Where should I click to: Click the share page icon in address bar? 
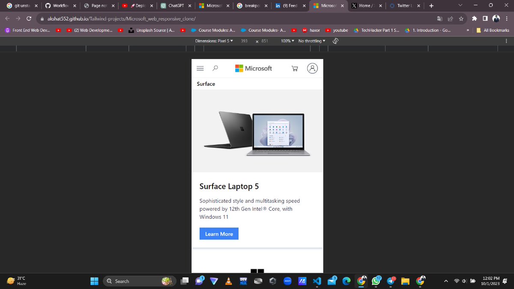click(450, 19)
